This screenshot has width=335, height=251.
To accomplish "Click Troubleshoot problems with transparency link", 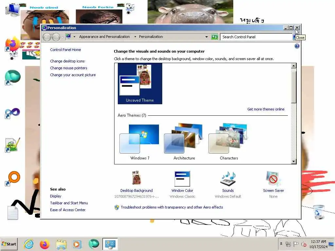I will [172, 207].
